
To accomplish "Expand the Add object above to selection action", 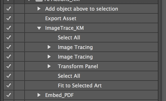I will click(x=39, y=9).
